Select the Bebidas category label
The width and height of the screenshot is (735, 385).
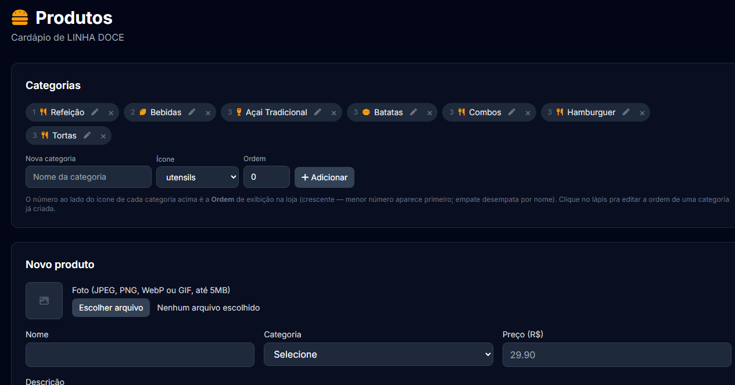coord(166,112)
